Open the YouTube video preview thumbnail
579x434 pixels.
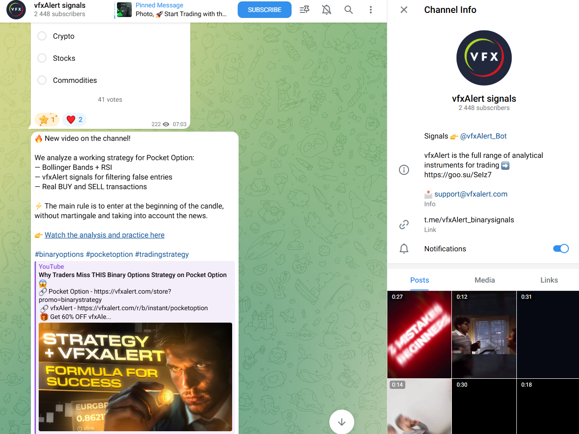click(135, 377)
